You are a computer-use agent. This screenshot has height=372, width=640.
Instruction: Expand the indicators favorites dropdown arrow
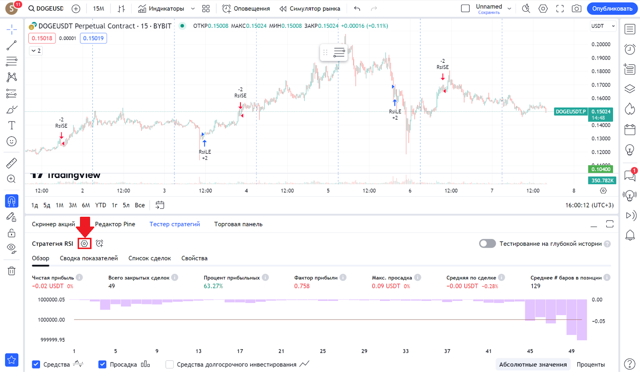(x=193, y=8)
